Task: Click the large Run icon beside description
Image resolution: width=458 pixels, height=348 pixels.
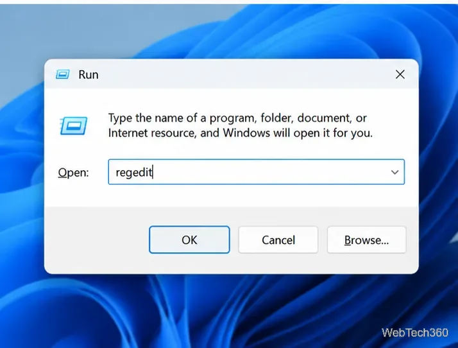Action: (x=73, y=126)
